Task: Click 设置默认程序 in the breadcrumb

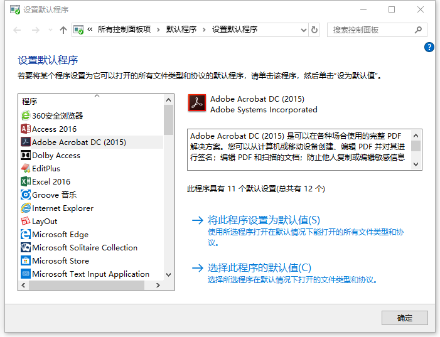Action: tap(235, 29)
